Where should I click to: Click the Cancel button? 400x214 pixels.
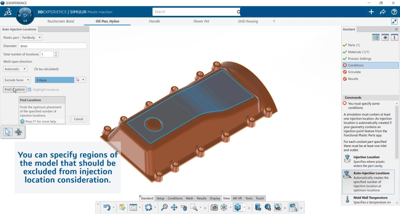(79, 119)
